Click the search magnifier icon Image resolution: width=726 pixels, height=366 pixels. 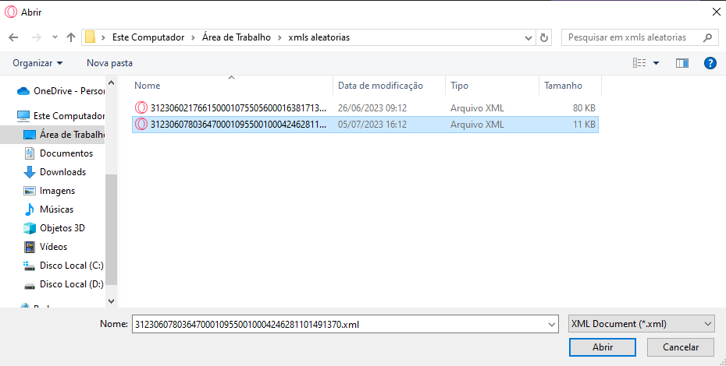pyautogui.click(x=708, y=37)
